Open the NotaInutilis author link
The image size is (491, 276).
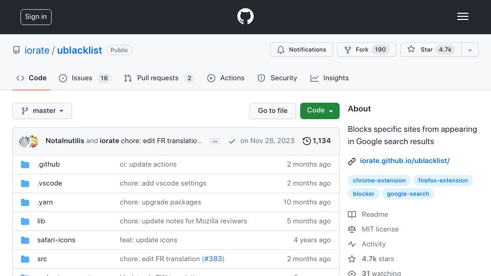pos(65,141)
